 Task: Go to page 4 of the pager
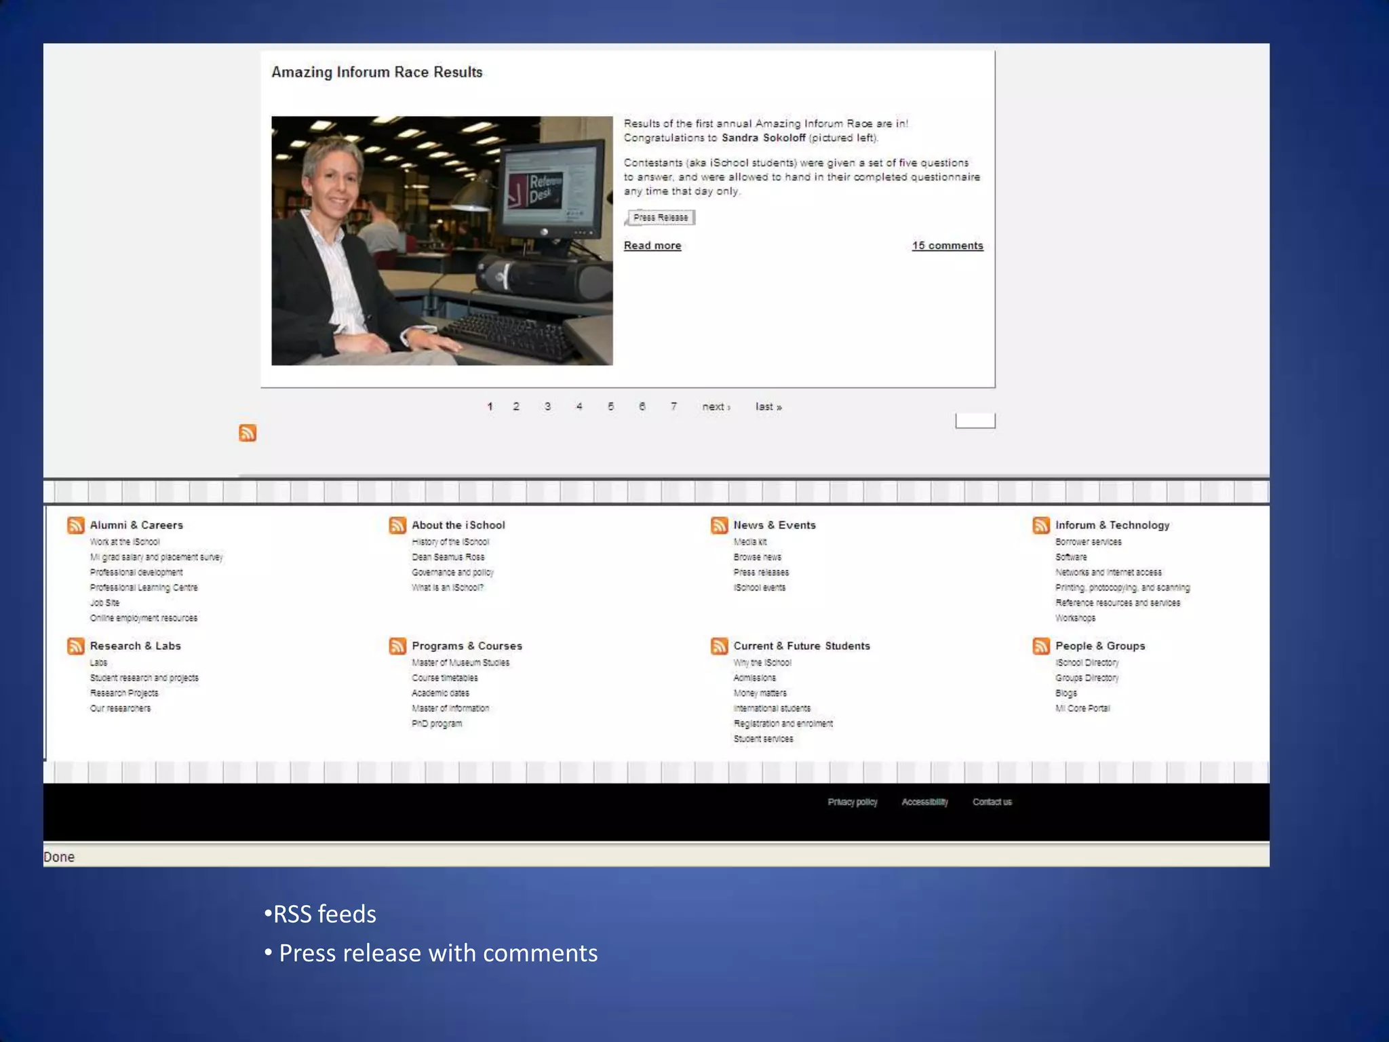pyautogui.click(x=579, y=406)
